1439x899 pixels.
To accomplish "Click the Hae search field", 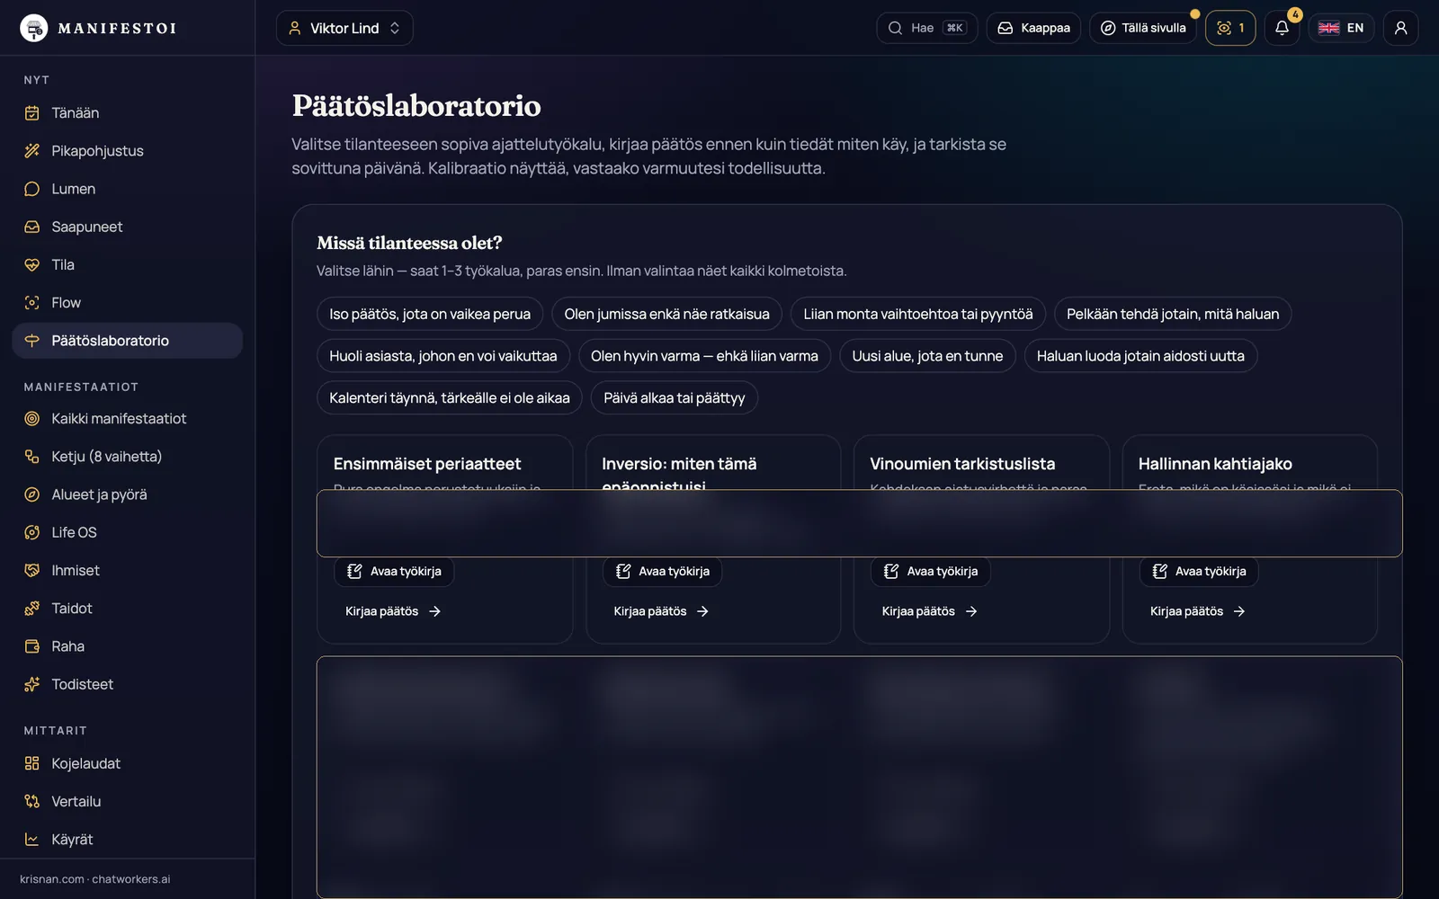I will coord(926,28).
